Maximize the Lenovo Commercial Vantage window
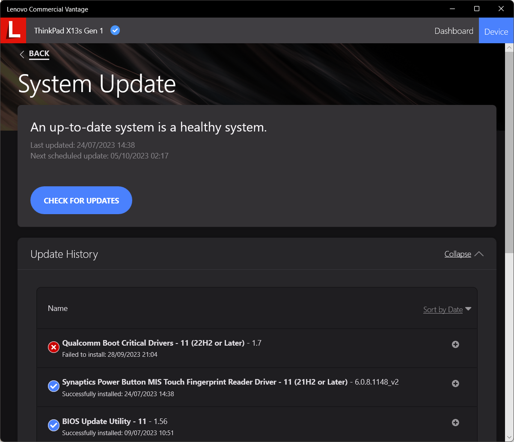The height and width of the screenshot is (442, 514). click(477, 9)
